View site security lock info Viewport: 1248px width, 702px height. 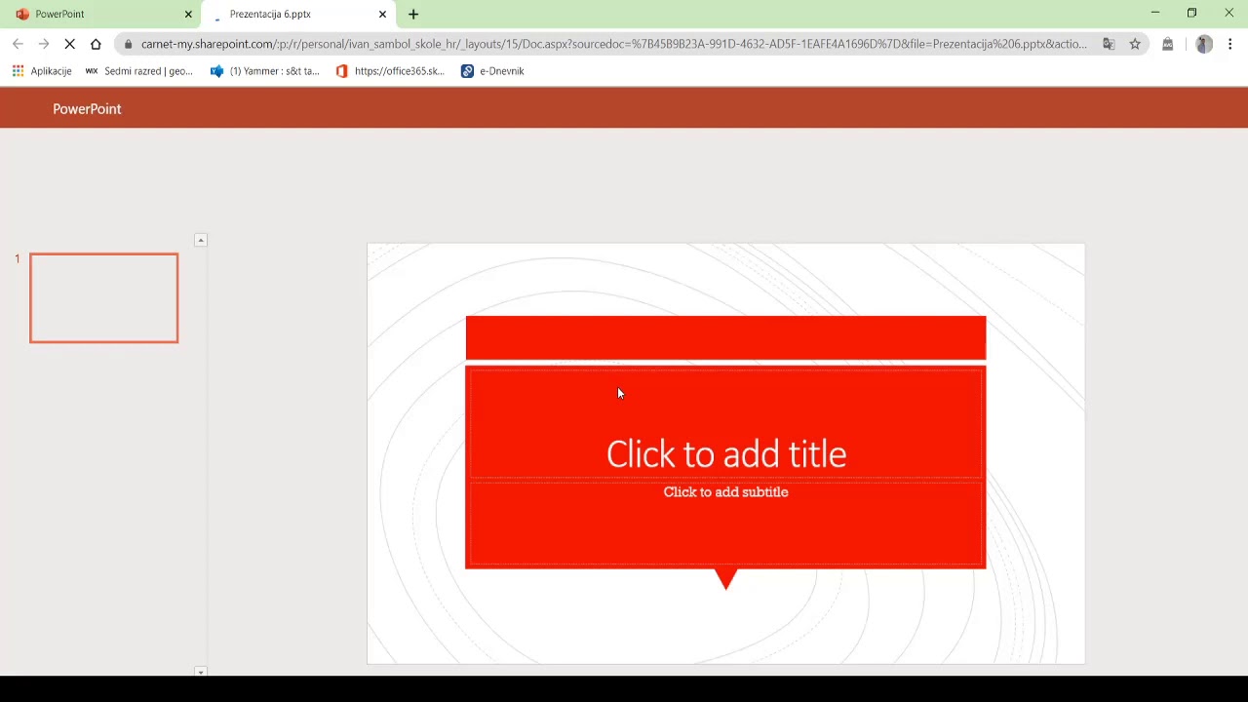click(128, 44)
